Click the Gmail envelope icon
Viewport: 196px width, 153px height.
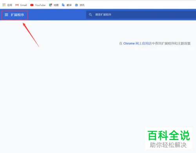pyautogui.click(x=17, y=5)
